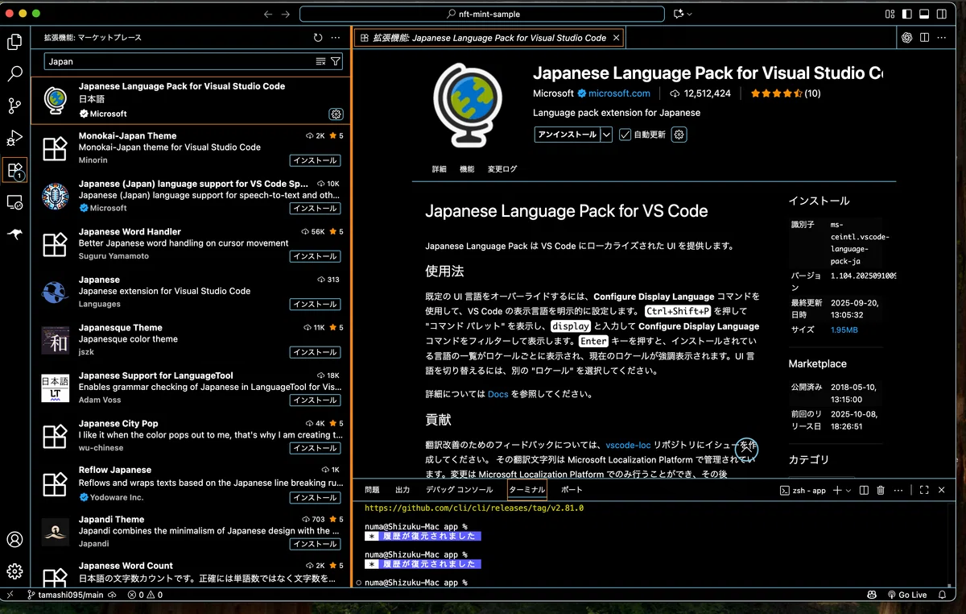This screenshot has width=966, height=614.
Task: Open remote window indicator in status bar
Action: (10, 595)
